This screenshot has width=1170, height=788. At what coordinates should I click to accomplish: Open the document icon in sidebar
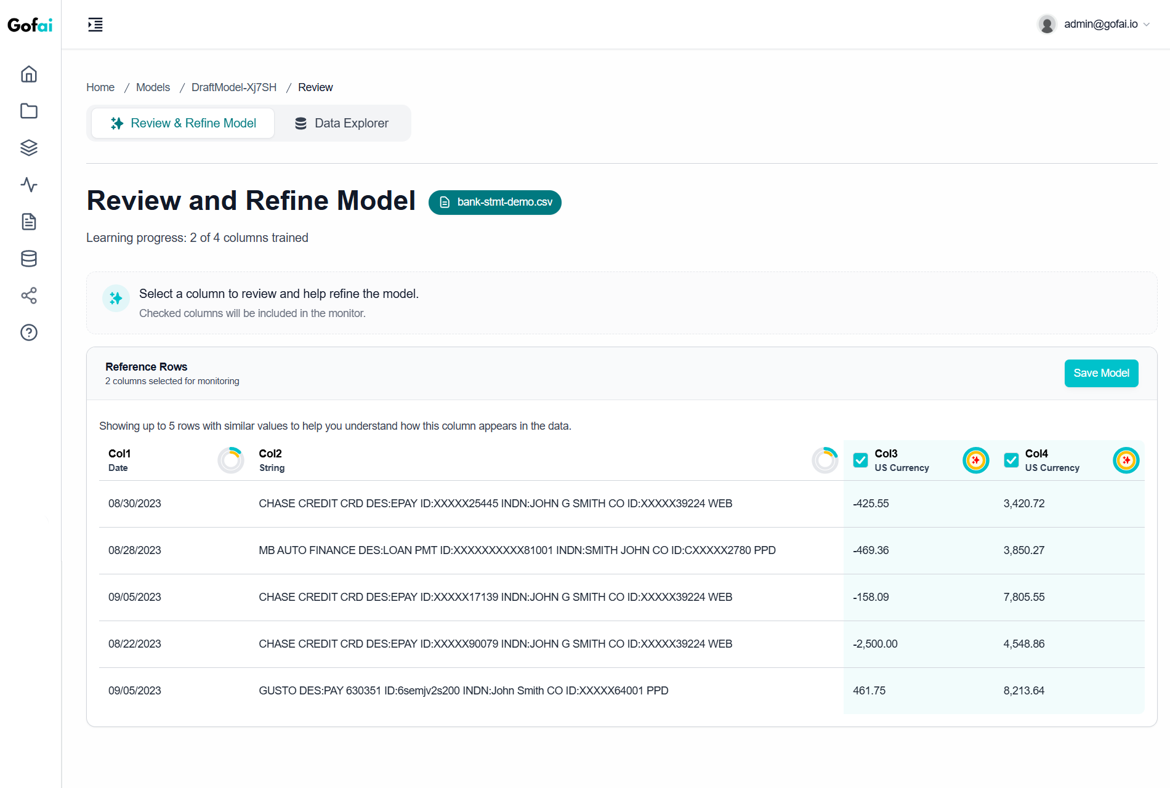29,222
